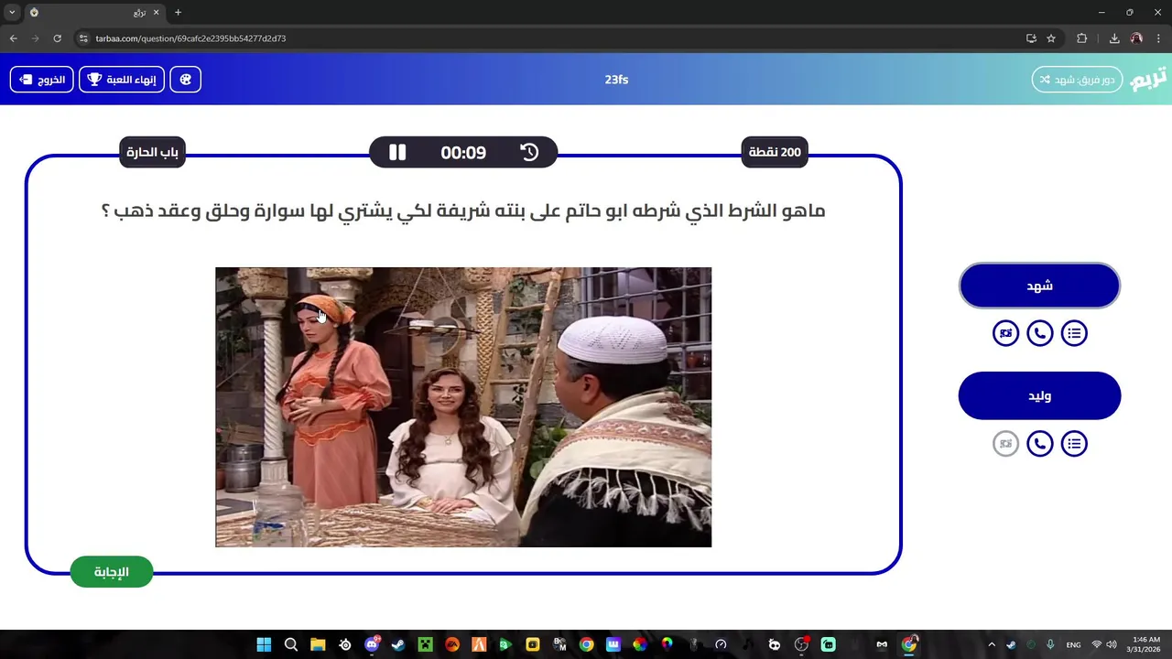Use the list helper icon for team وليد

point(1074,444)
